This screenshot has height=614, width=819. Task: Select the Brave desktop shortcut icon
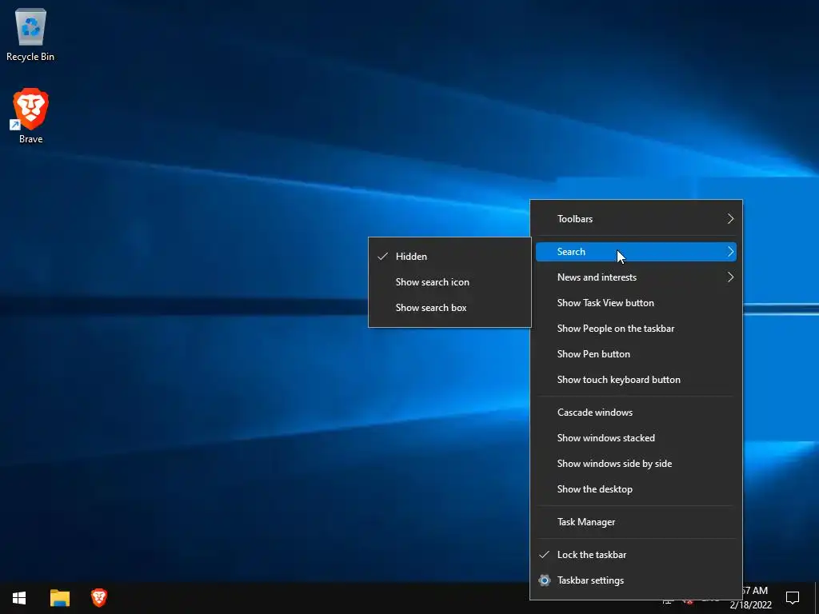point(30,116)
